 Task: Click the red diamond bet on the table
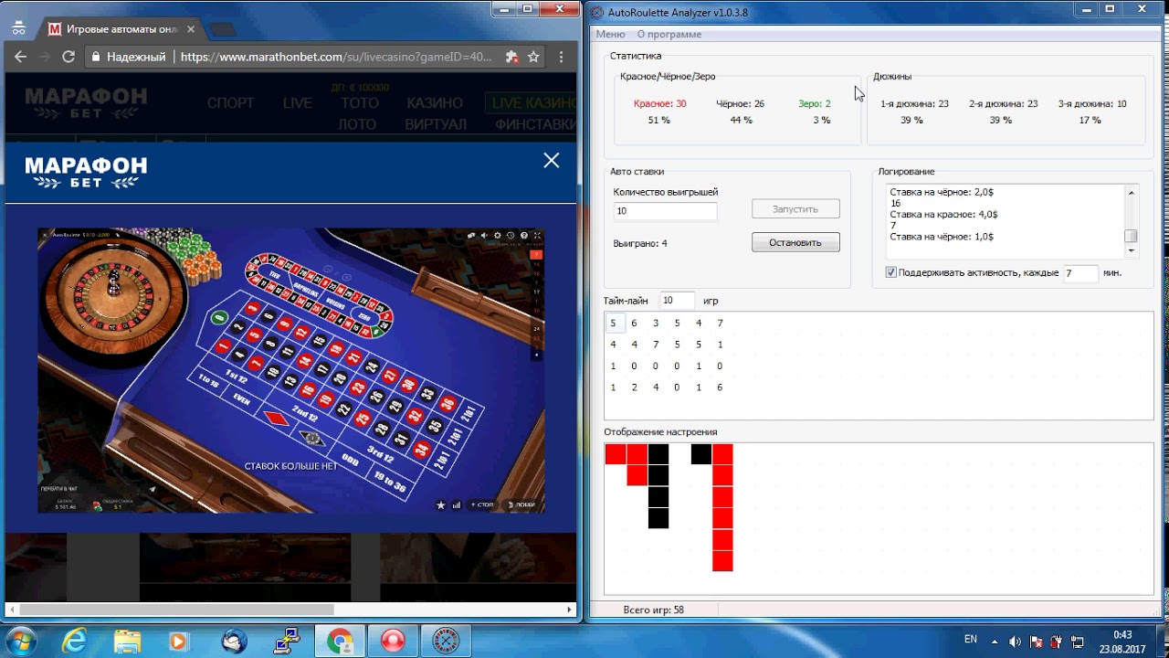(277, 418)
